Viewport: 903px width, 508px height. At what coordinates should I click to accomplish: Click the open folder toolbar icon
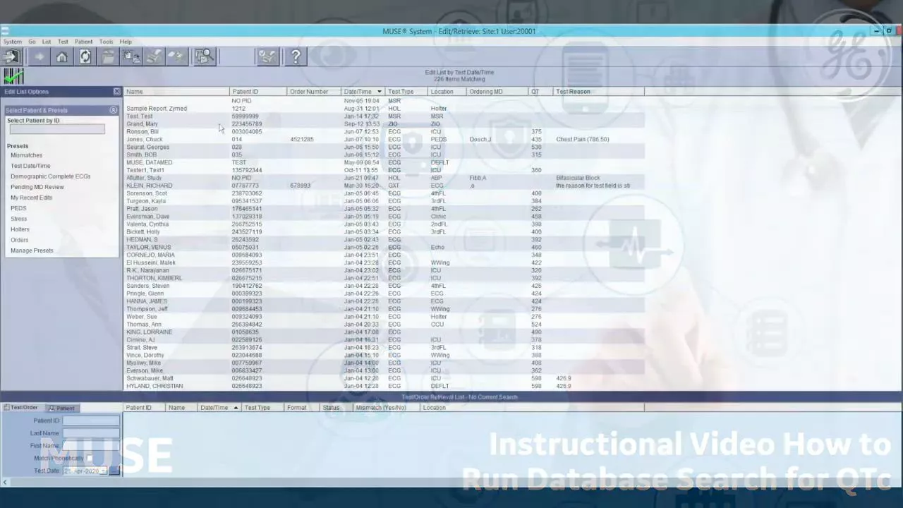point(109,57)
